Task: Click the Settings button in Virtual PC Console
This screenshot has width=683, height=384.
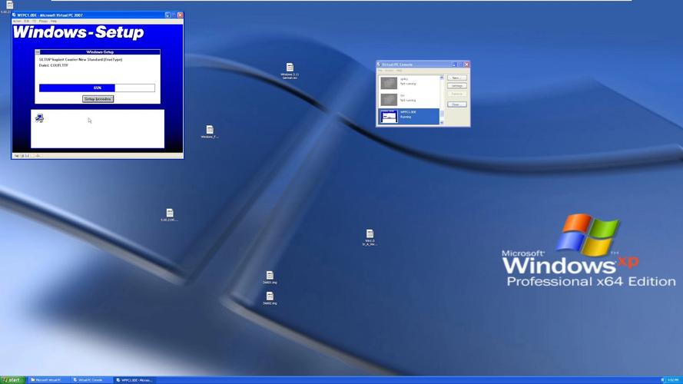Action: pyautogui.click(x=456, y=86)
